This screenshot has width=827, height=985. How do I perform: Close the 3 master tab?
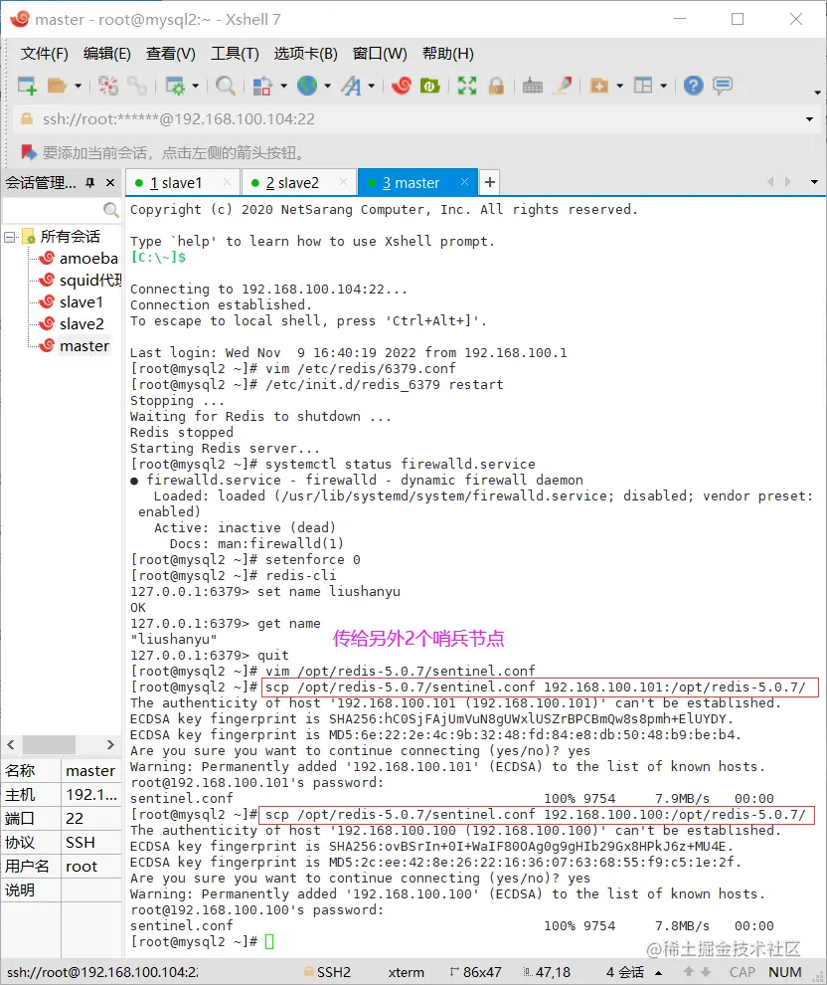[x=464, y=181]
